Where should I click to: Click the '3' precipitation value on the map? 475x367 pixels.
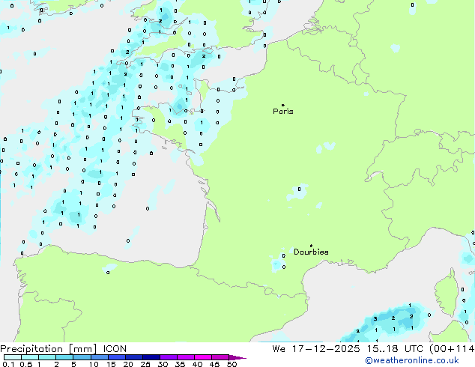[x=375, y=318]
